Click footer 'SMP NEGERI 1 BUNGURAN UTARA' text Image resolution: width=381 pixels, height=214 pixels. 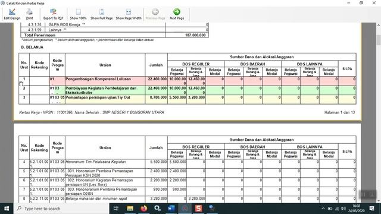coord(133,112)
